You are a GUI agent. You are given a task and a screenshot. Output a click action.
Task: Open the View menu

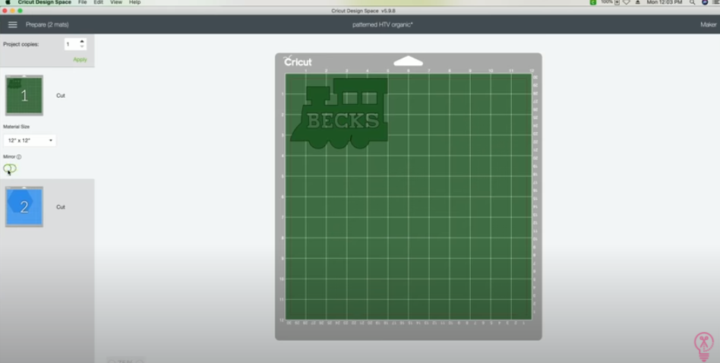click(116, 2)
